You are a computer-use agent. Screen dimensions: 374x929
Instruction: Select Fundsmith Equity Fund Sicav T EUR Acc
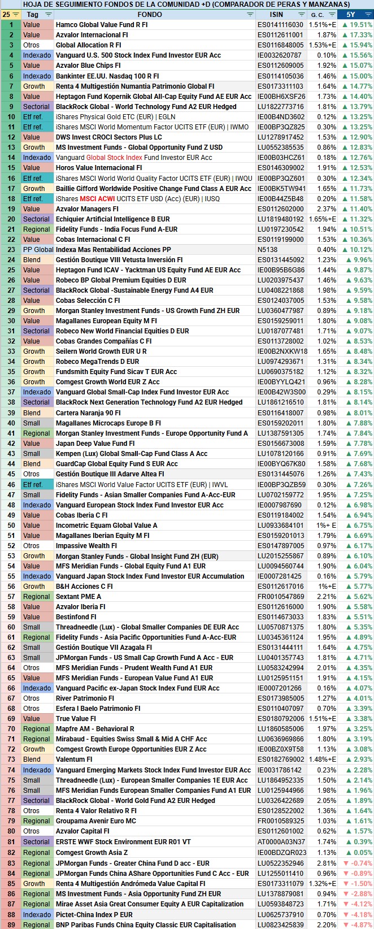click(155, 372)
